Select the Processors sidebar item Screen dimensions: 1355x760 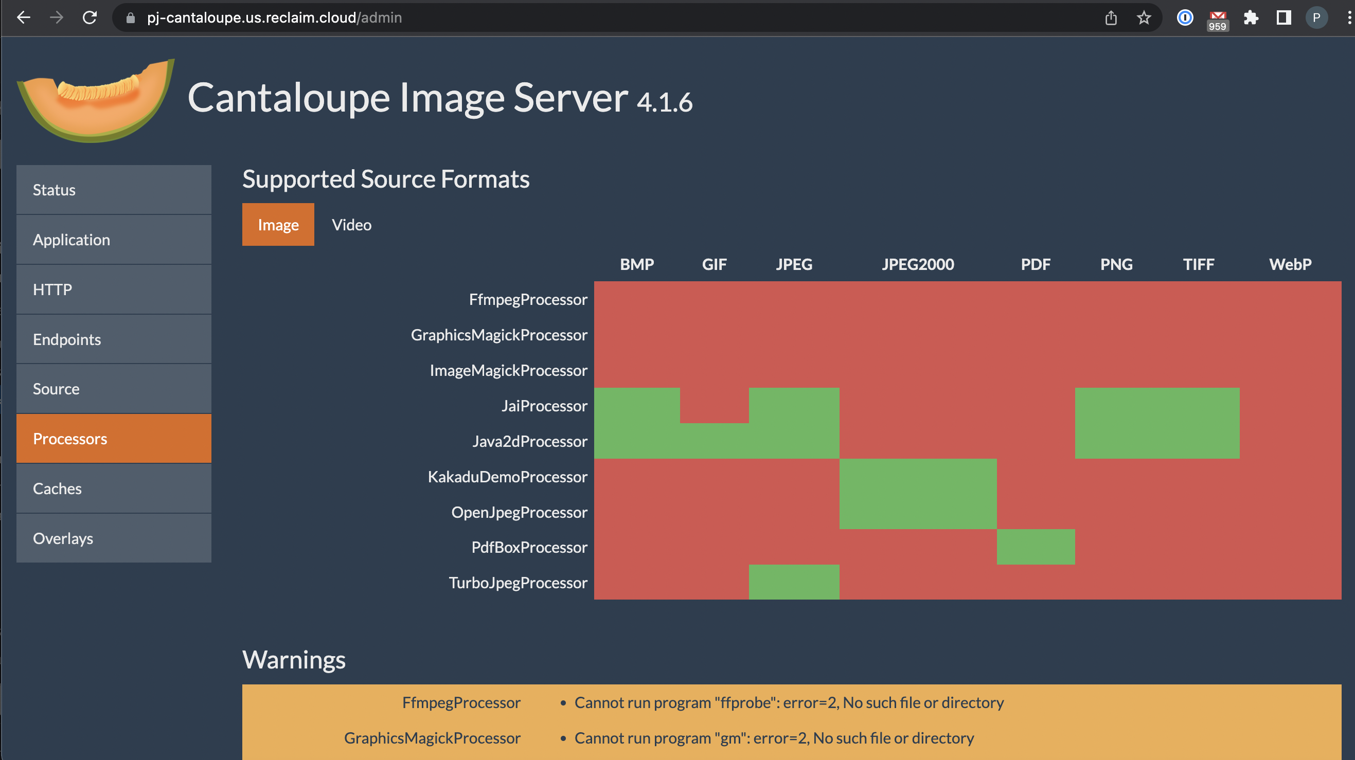(114, 438)
